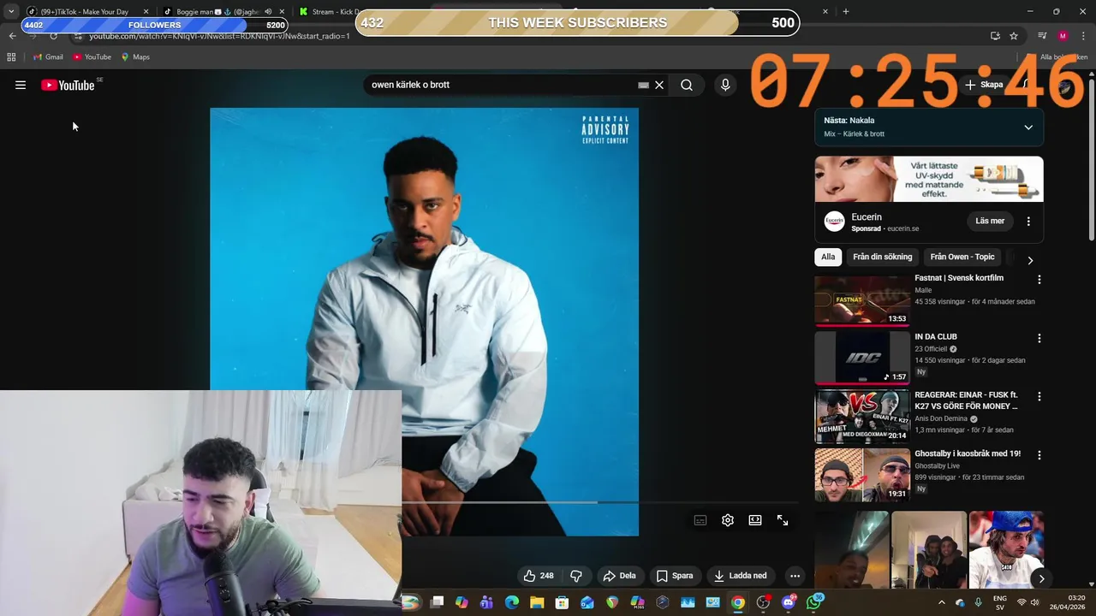
Task: Open the Skapa create menu
Action: (x=984, y=85)
